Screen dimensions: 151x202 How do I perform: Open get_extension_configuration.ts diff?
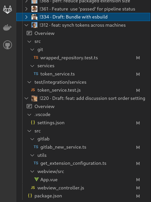click(x=73, y=163)
